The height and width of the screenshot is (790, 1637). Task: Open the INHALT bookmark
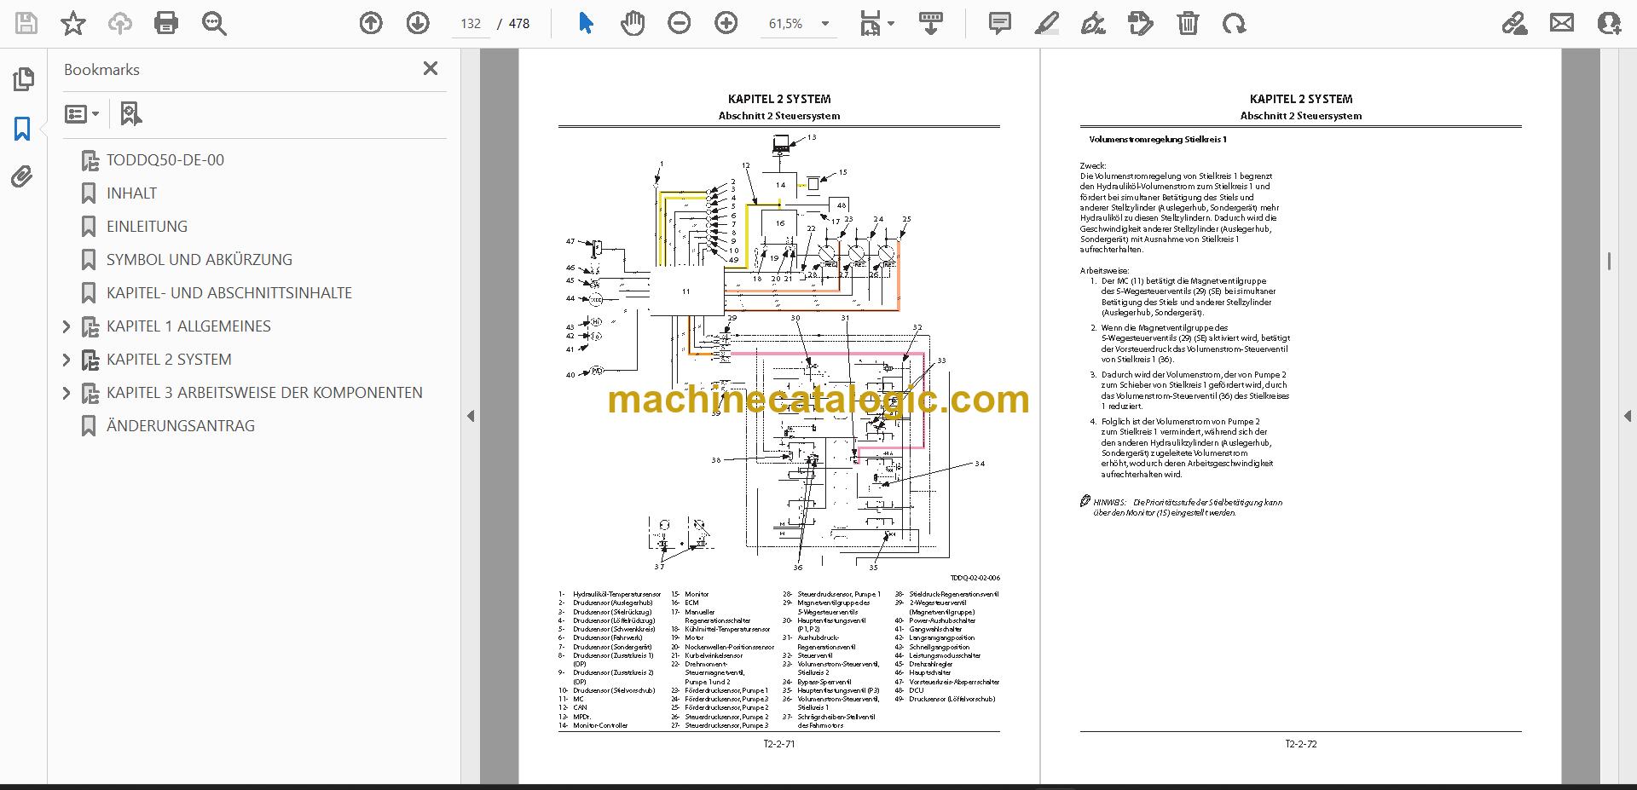point(131,193)
